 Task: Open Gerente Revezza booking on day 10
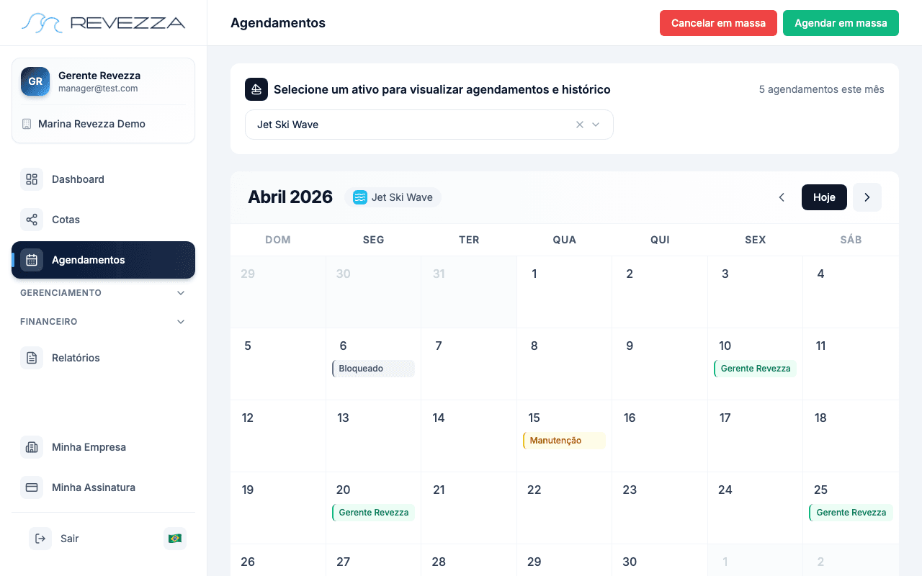coord(755,369)
